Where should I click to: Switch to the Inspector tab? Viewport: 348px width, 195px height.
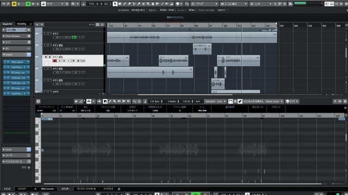click(x=8, y=24)
